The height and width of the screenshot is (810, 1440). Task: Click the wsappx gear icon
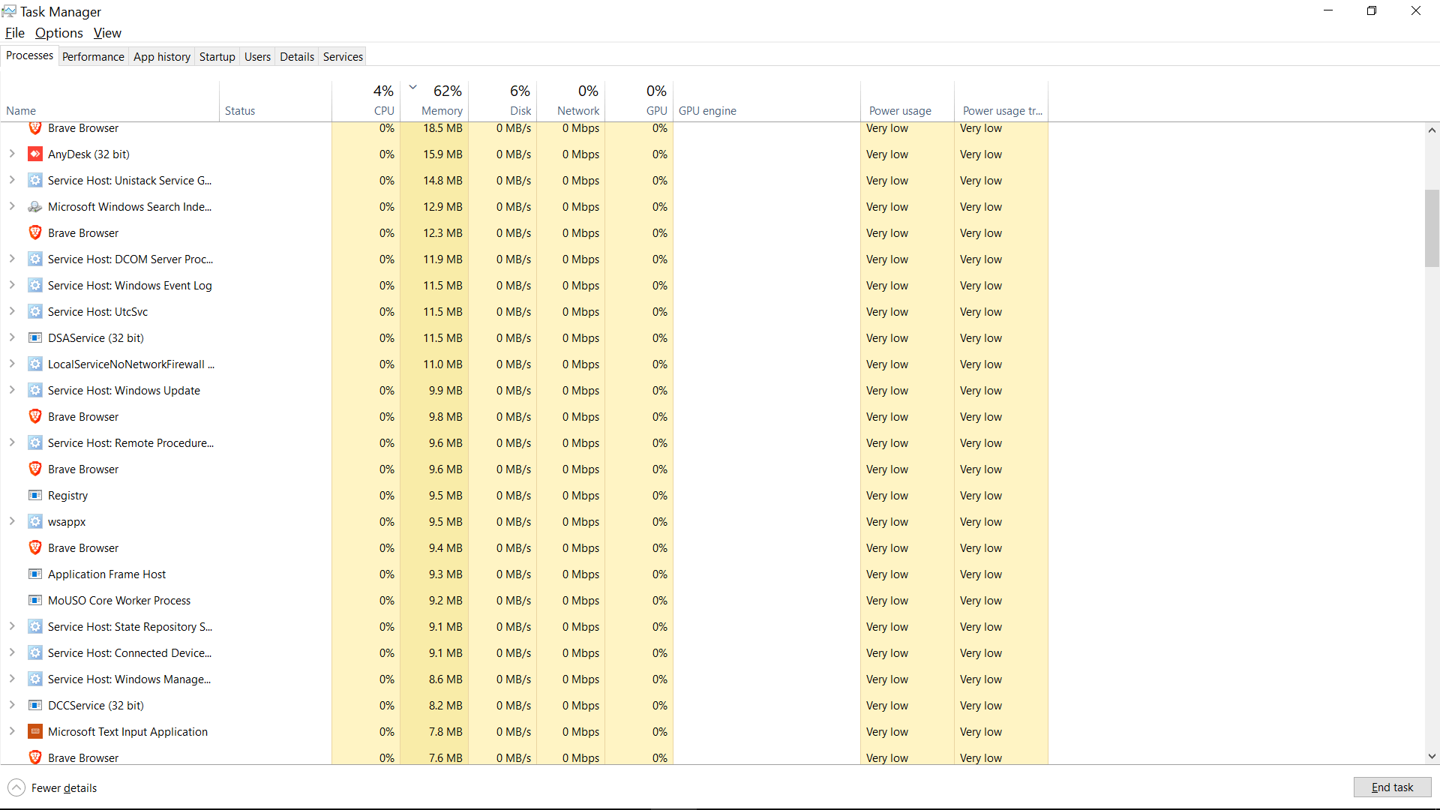tap(34, 522)
